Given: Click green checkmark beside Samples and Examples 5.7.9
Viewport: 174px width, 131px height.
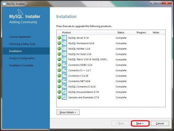Looking at the screenshot, I should pos(59,97).
